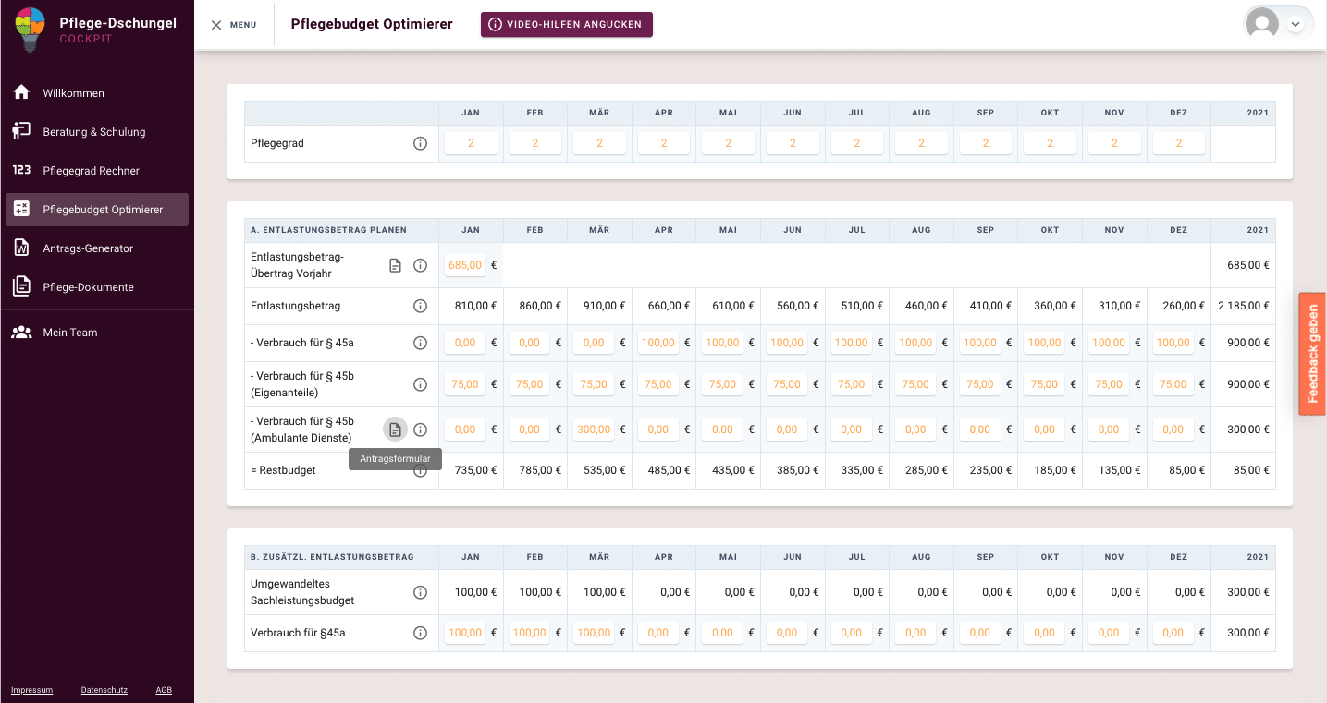Viewport: 1327px width, 703px height.
Task: Open Video-Hilfen angucken
Action: 567,25
